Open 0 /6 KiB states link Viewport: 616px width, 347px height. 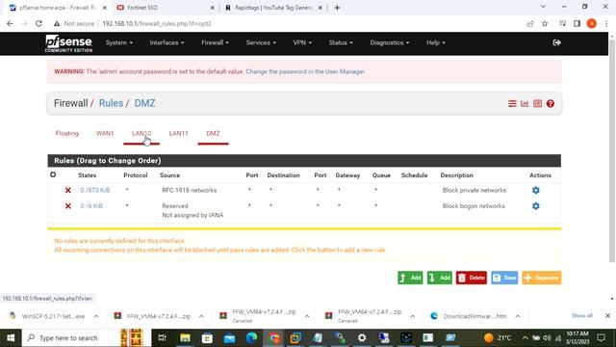point(91,206)
